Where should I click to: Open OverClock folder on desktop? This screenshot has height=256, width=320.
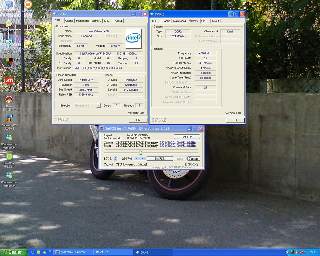coord(28,45)
